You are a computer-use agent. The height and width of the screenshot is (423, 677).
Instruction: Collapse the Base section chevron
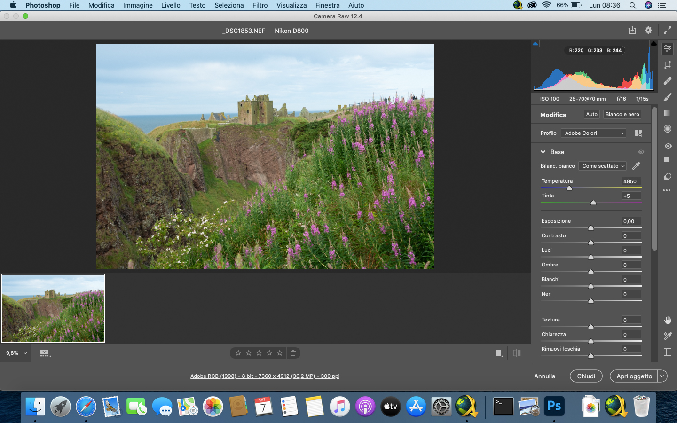(543, 152)
